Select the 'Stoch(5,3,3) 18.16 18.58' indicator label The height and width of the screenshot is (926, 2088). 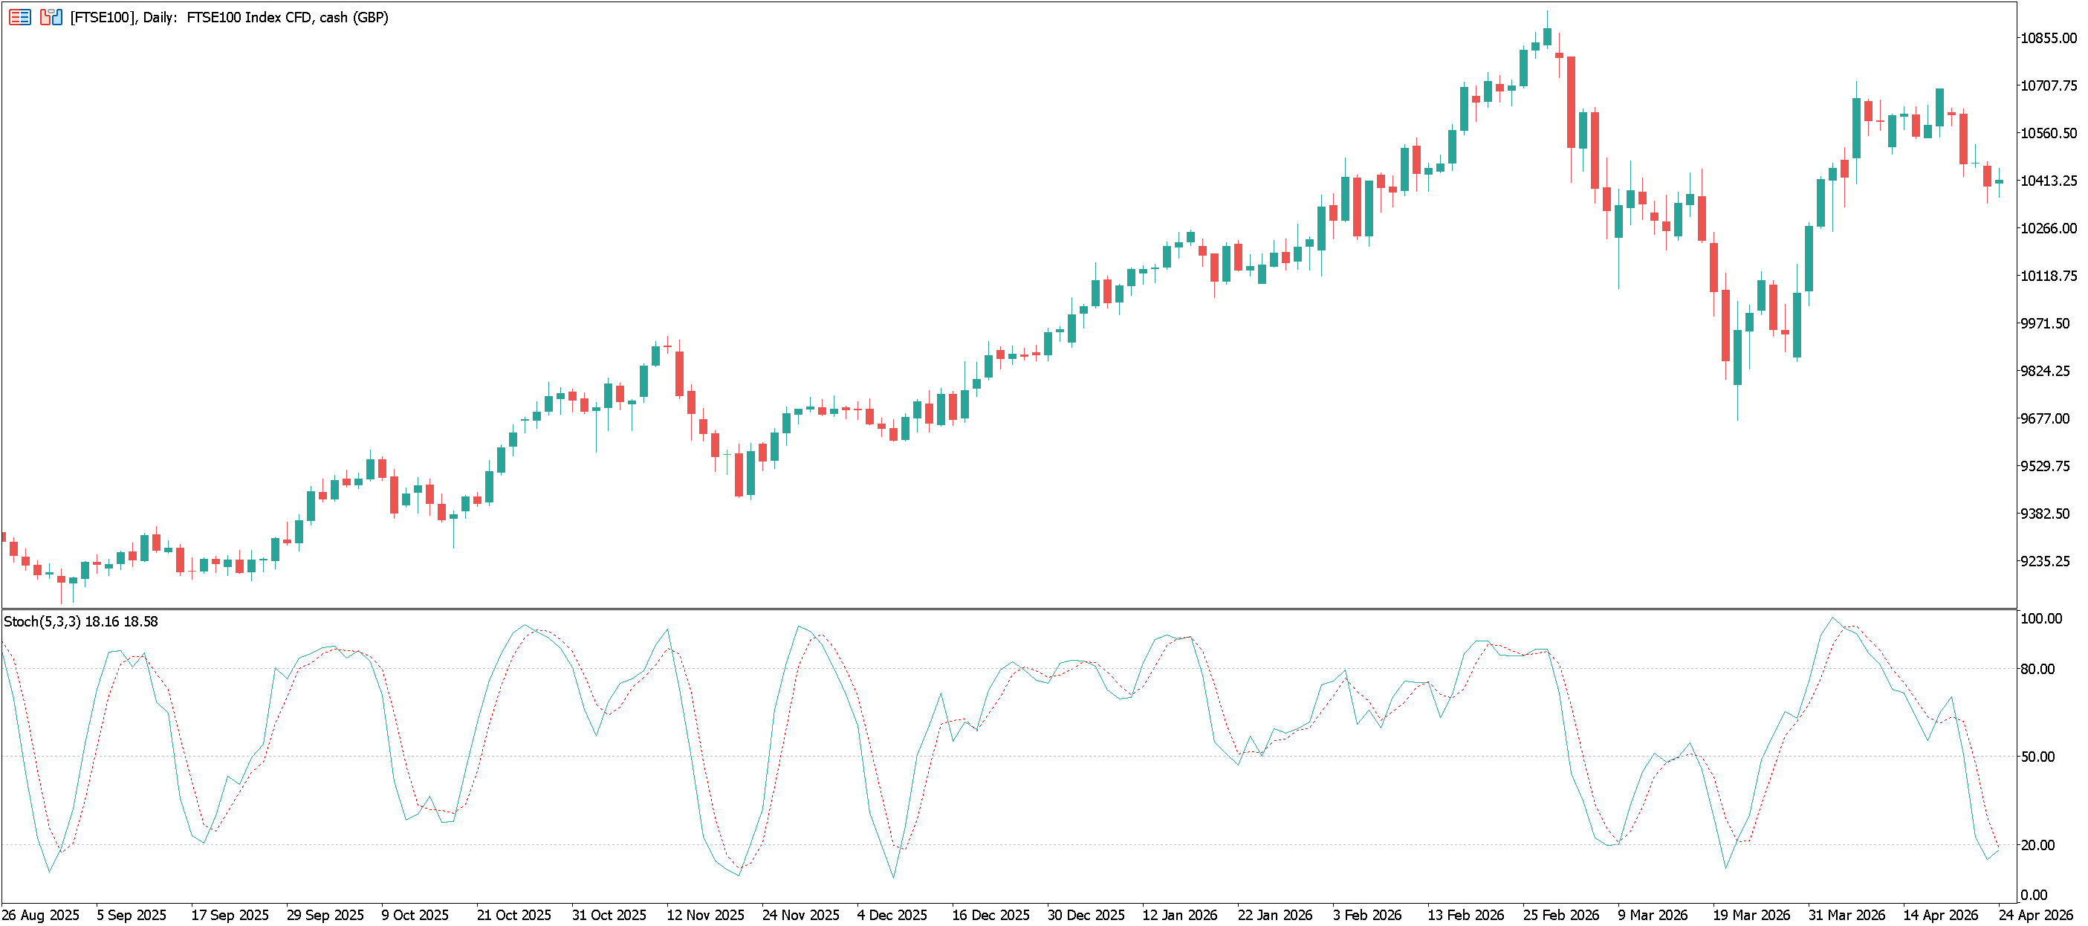[x=81, y=622]
